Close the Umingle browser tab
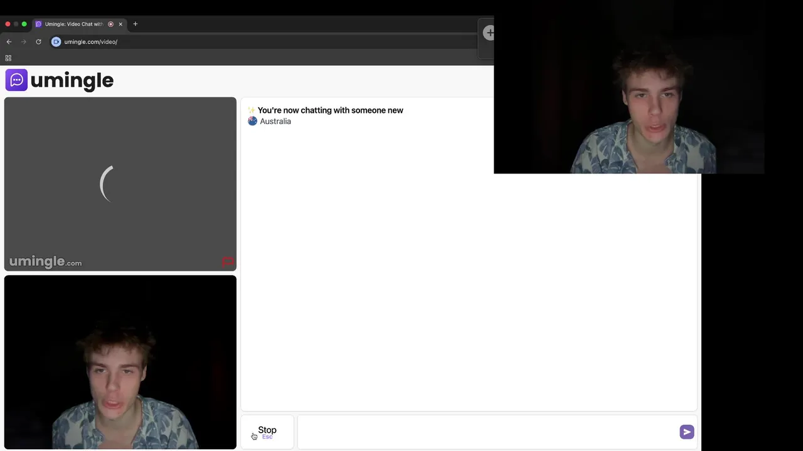 (120, 24)
